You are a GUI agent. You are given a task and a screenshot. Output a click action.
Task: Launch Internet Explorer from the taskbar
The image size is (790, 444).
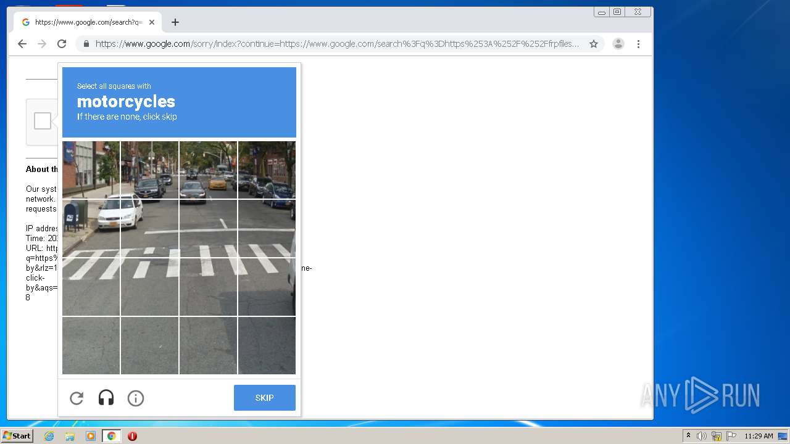point(49,436)
